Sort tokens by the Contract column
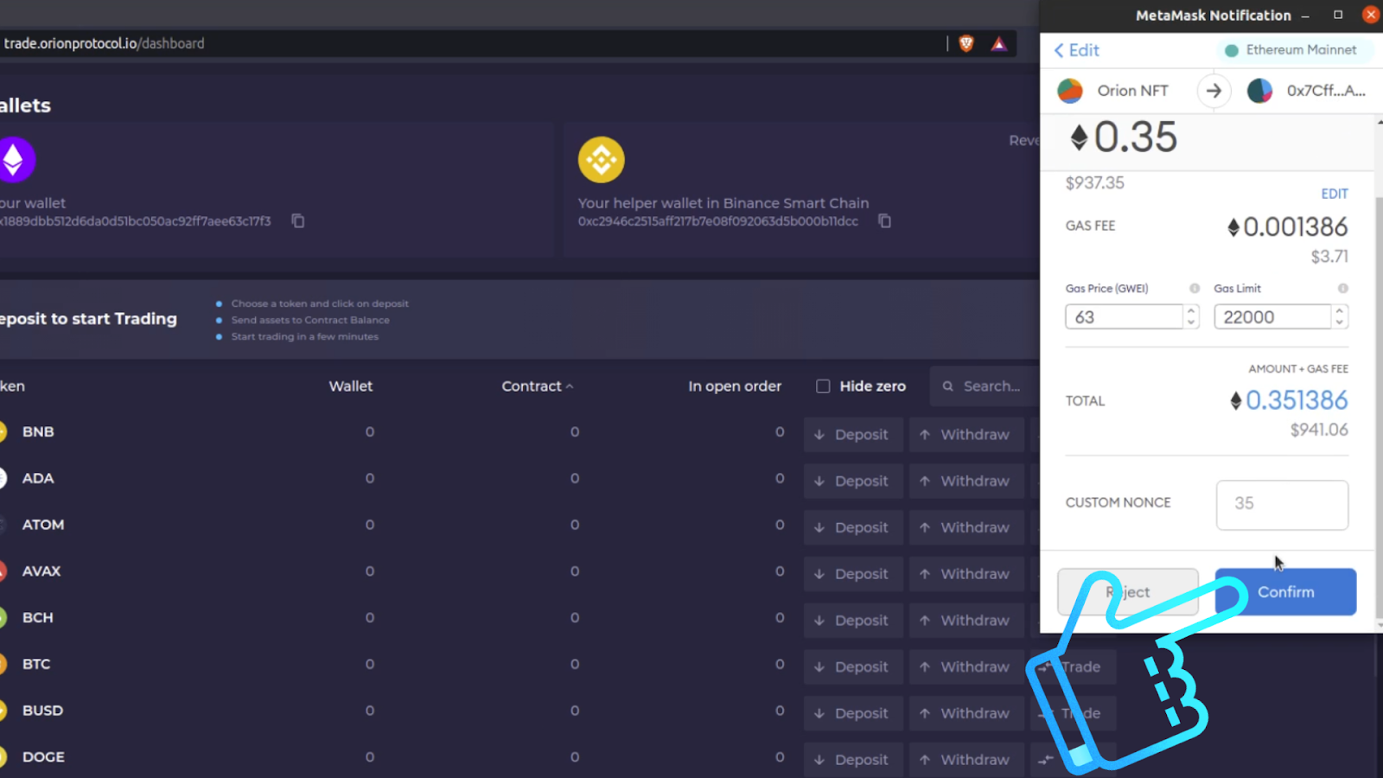Image resolution: width=1383 pixels, height=778 pixels. (x=537, y=386)
